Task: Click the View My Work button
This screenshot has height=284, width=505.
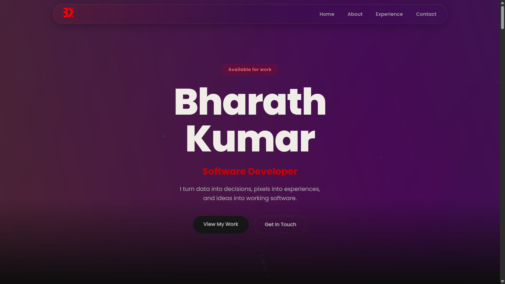Action: pos(221,224)
